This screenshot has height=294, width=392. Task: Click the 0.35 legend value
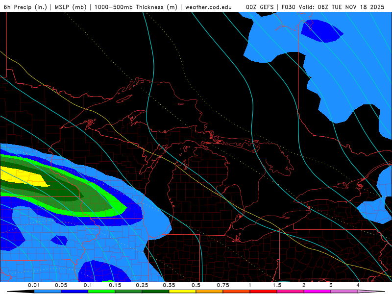pos(169,285)
